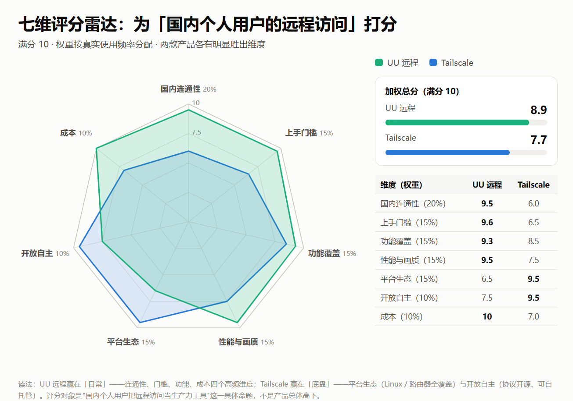Click the 加权总分（满分 10）heading
The height and width of the screenshot is (401, 573).
point(422,91)
